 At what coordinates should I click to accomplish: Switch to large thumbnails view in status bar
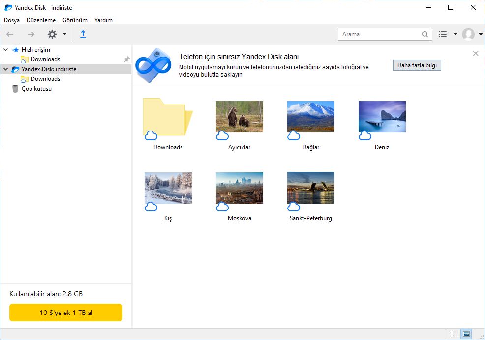point(466,334)
